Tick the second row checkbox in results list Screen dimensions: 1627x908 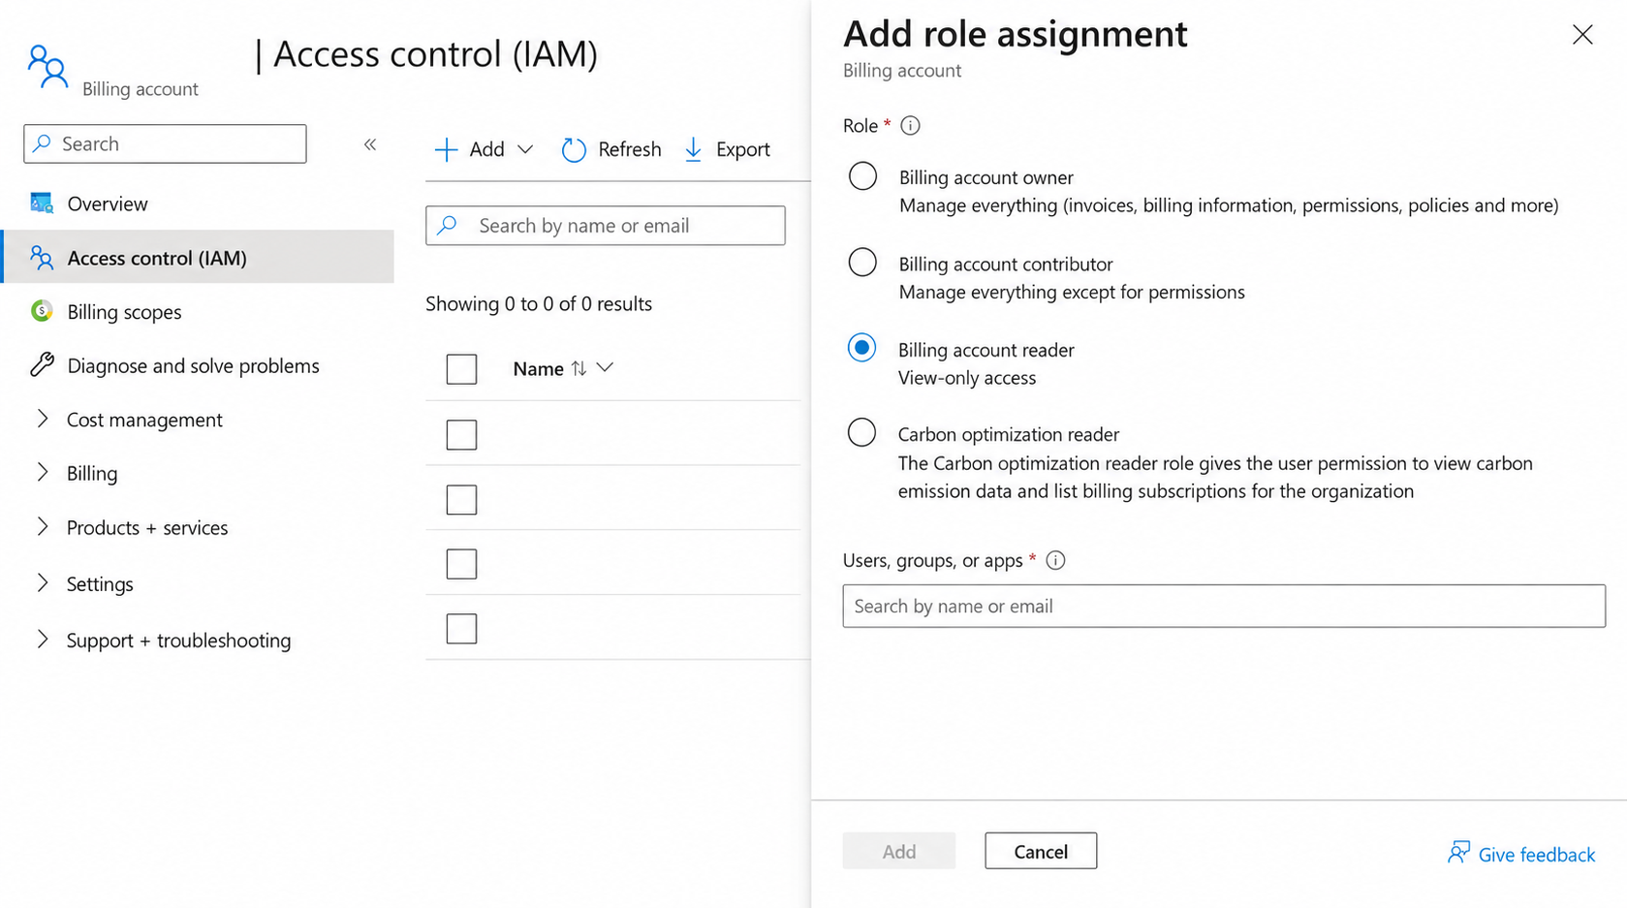click(x=461, y=500)
